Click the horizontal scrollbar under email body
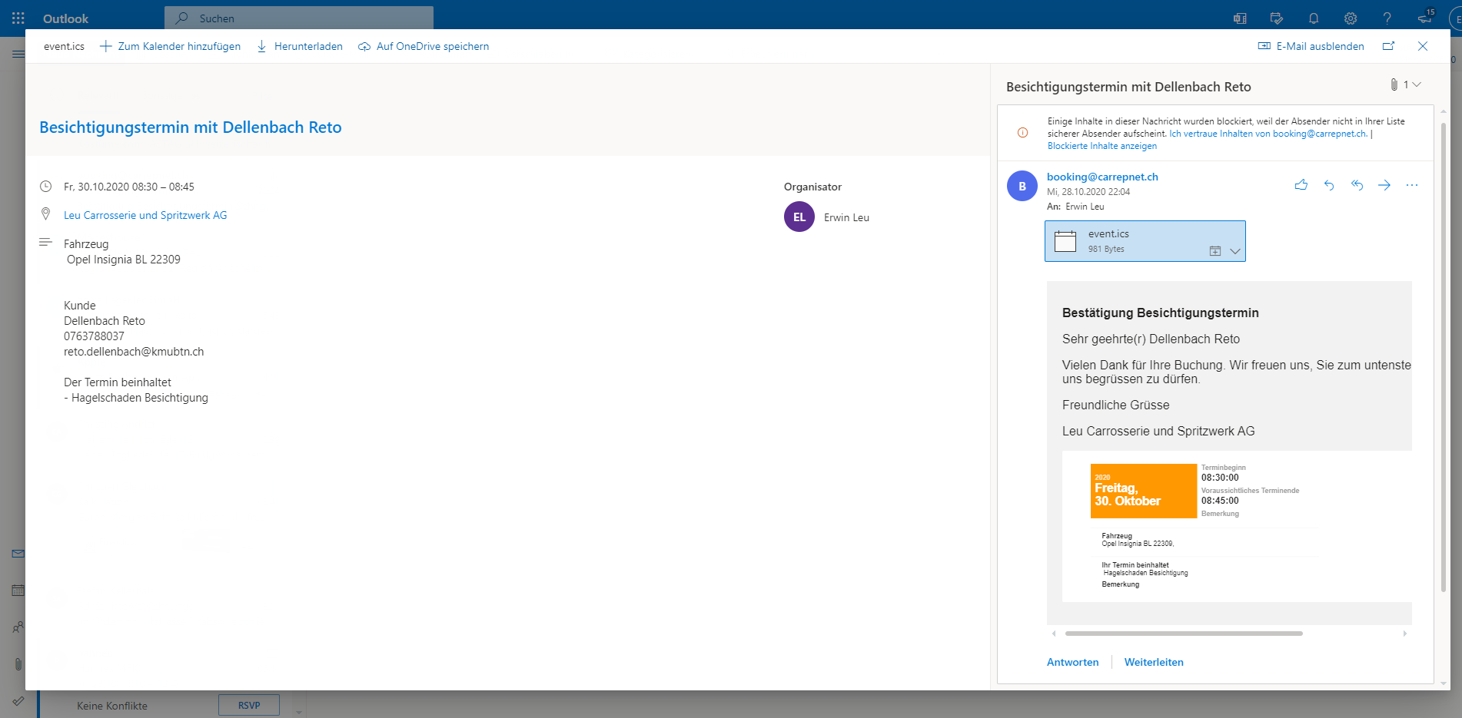1462x718 pixels. pos(1184,634)
